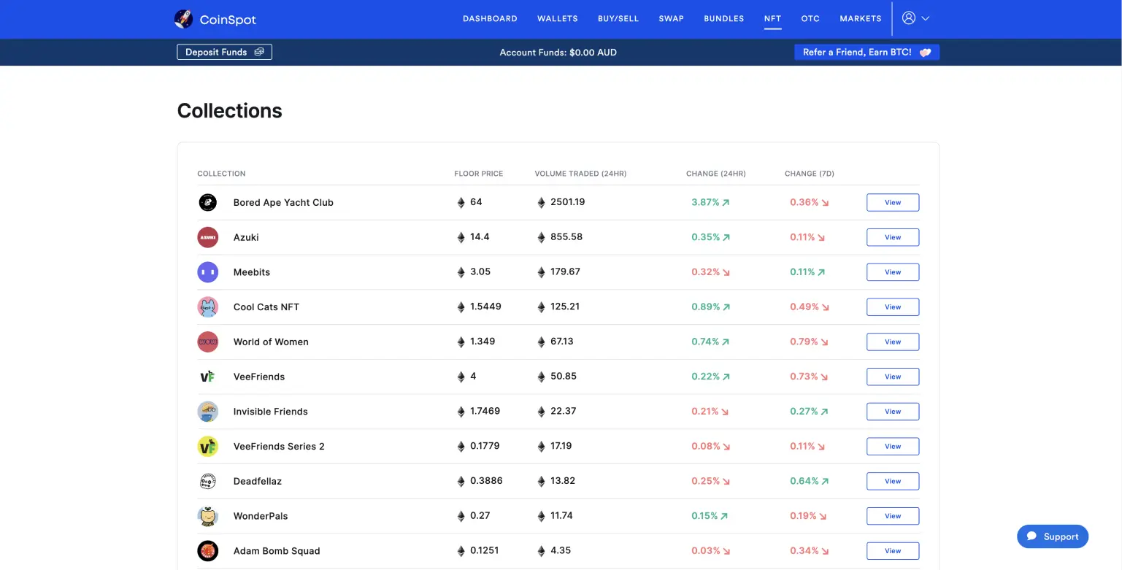Go to the Dashboard menu item
The image size is (1122, 570).
tap(490, 19)
